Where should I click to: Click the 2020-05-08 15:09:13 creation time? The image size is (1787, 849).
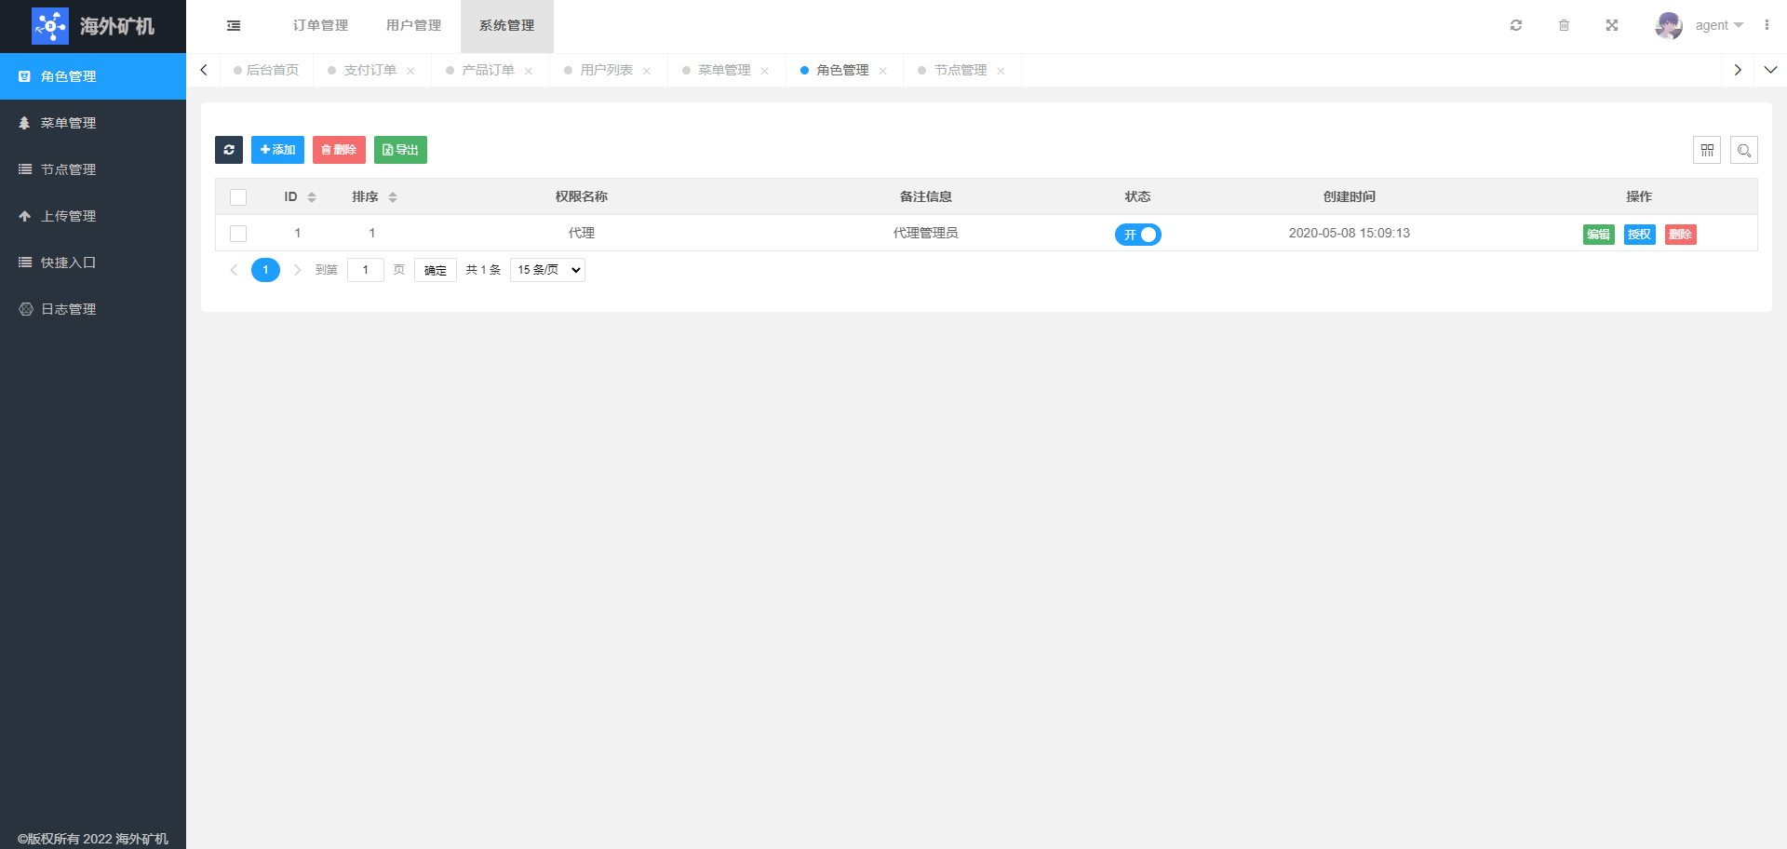coord(1349,234)
